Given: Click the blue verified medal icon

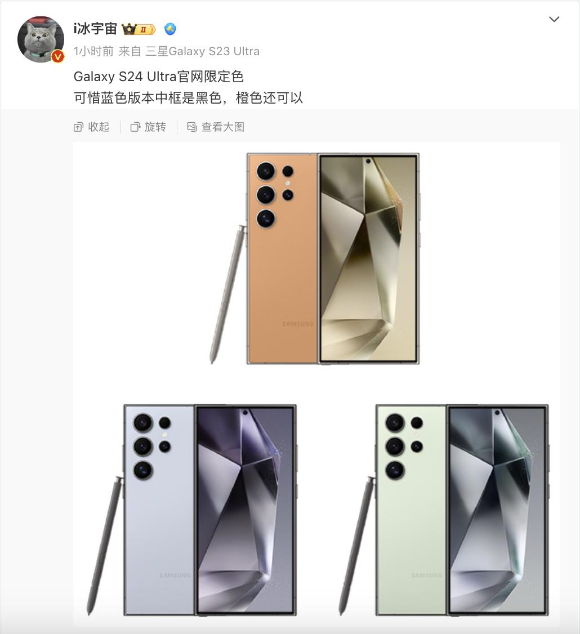Looking at the screenshot, I should [170, 29].
